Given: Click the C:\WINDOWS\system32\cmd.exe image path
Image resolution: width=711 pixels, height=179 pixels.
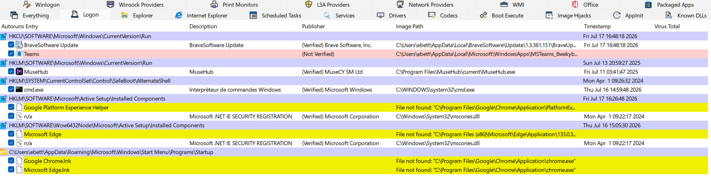Looking at the screenshot, I should tap(435, 90).
